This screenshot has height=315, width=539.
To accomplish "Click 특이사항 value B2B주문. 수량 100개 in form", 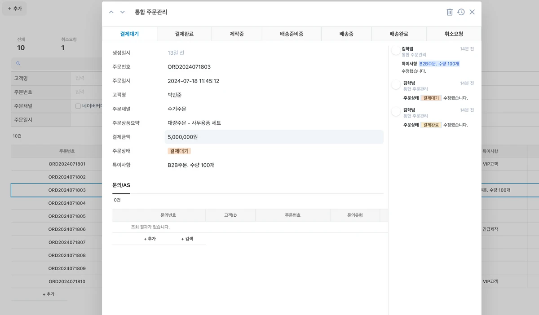I will (191, 165).
